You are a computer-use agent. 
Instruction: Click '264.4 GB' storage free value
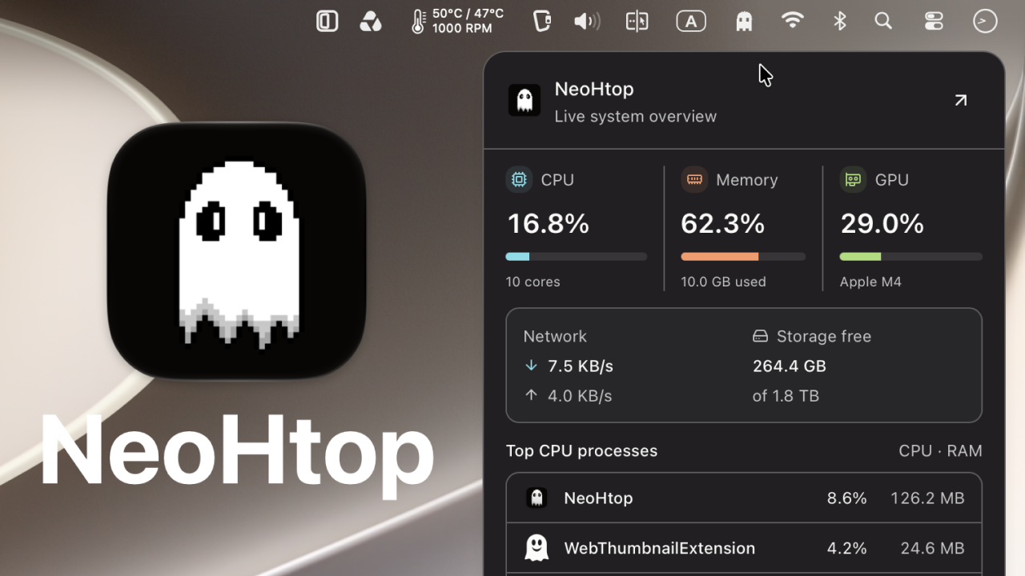pos(790,366)
